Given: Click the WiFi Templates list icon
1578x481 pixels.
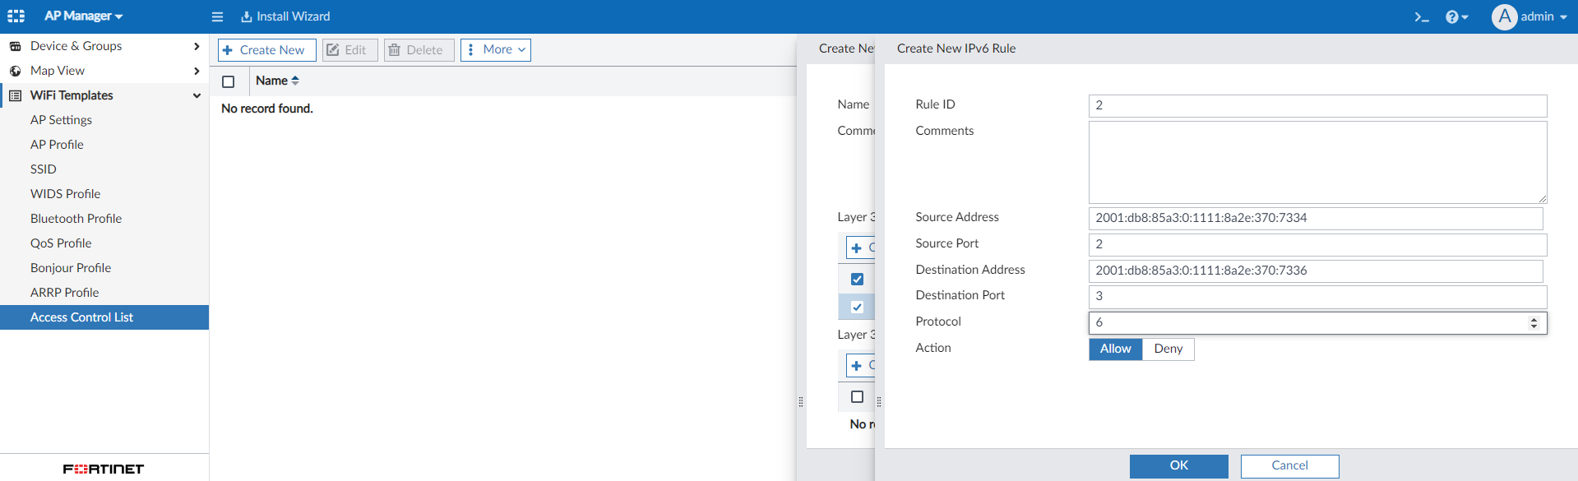Looking at the screenshot, I should click(16, 95).
